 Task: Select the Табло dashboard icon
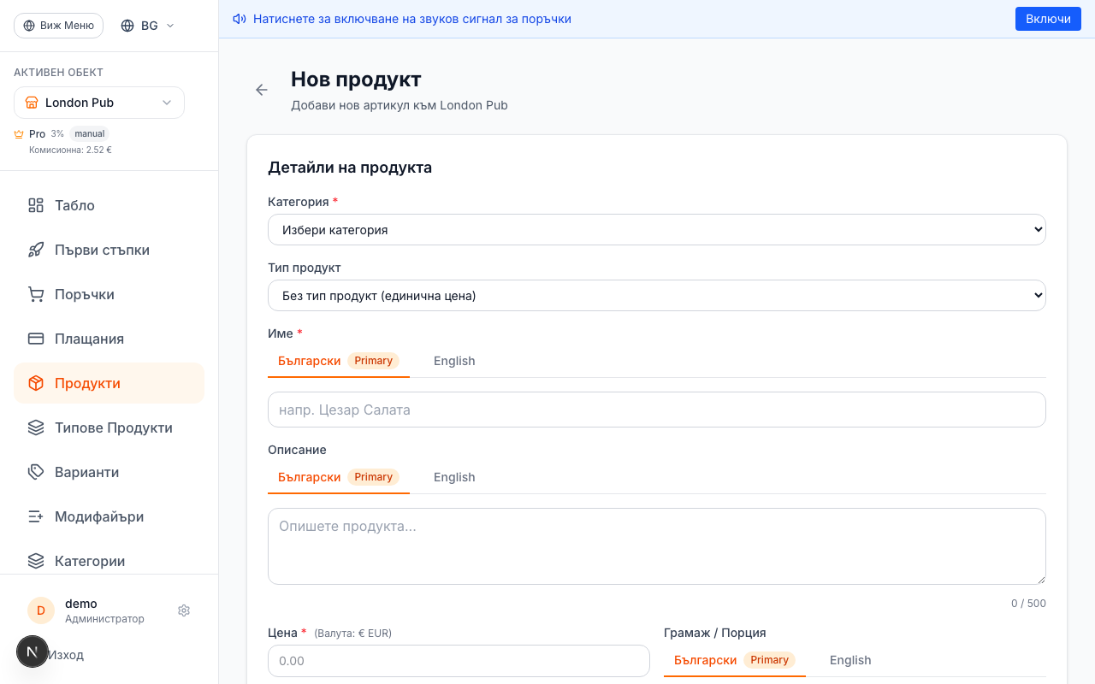pyautogui.click(x=35, y=205)
